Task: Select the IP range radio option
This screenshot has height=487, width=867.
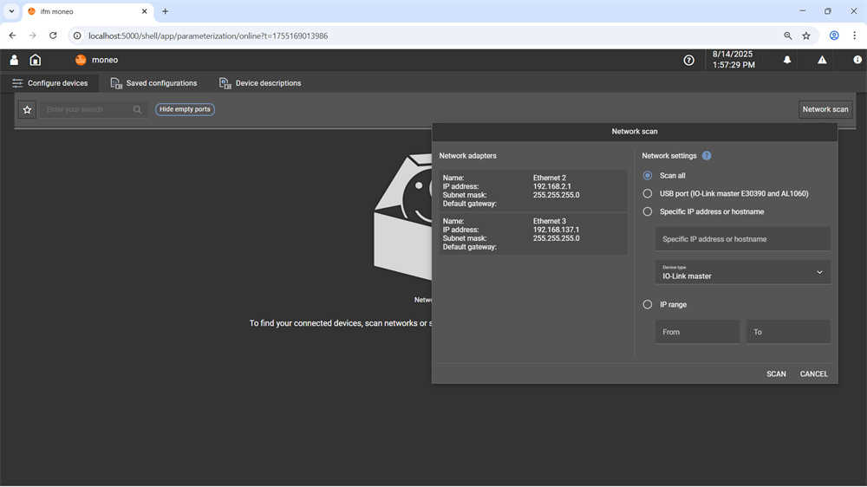Action: [x=648, y=304]
